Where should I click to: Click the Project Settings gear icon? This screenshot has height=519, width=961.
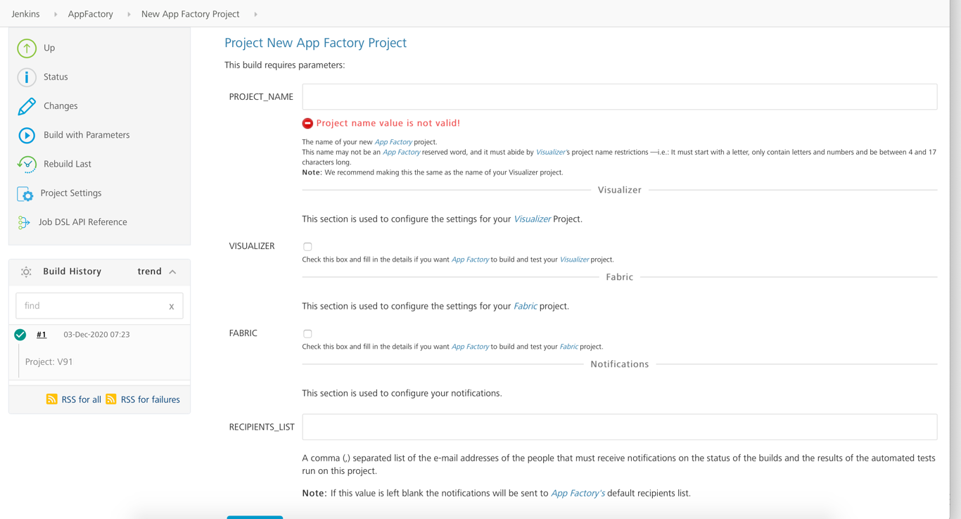click(x=25, y=194)
